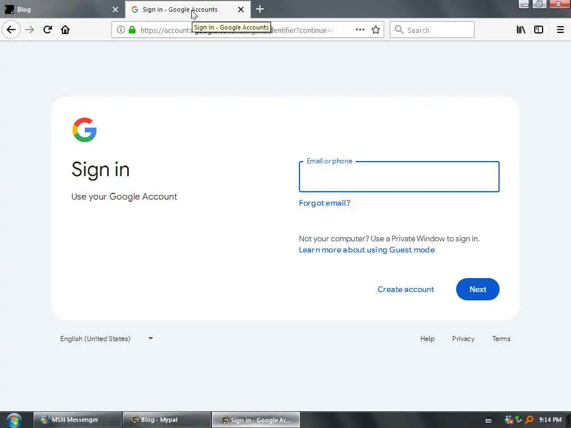This screenshot has width=571, height=428.
Task: Click the green secure padlock icon
Action: pos(132,30)
